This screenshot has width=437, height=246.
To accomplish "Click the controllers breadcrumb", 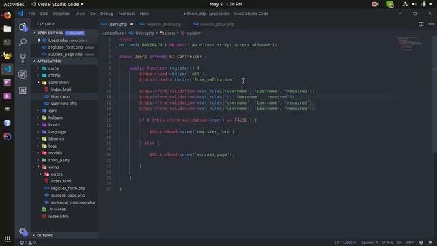I will pos(113,33).
